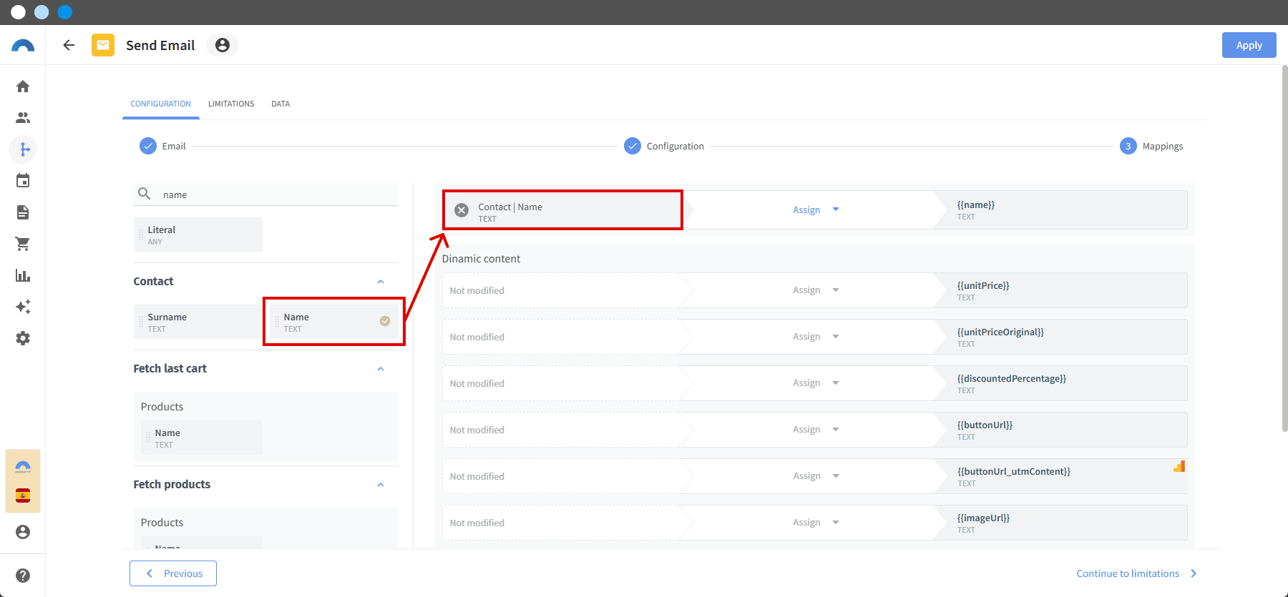Select the Literal ANY field
The image size is (1288, 597).
coord(198,235)
